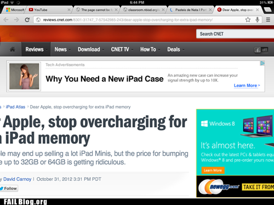Expand the News dropdown
This screenshot has height=205, width=274.
tap(61, 49)
